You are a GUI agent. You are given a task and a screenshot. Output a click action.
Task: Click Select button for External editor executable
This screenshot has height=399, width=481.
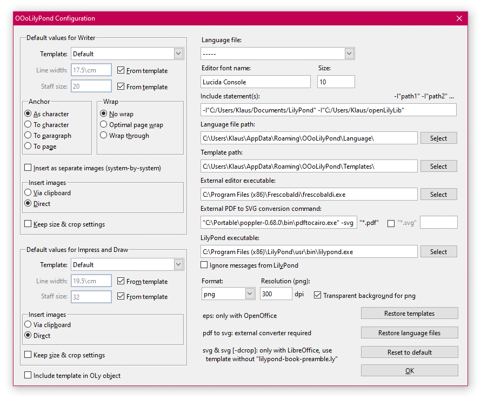(438, 194)
